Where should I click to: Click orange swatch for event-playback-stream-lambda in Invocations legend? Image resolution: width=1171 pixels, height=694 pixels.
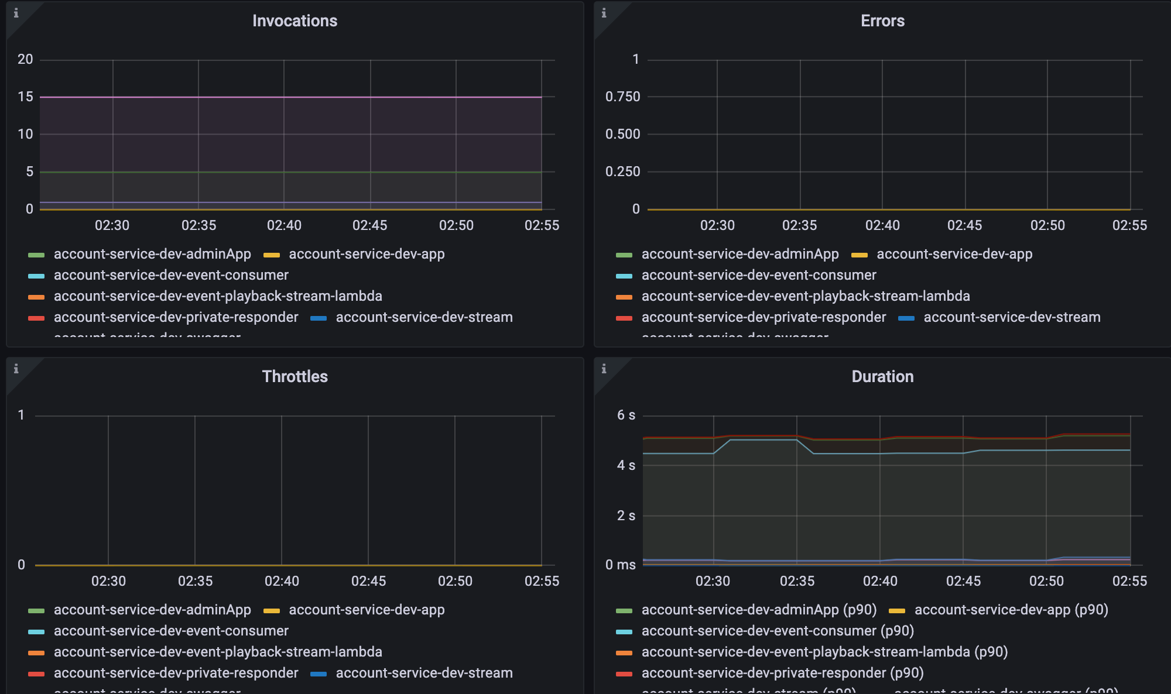pos(36,297)
